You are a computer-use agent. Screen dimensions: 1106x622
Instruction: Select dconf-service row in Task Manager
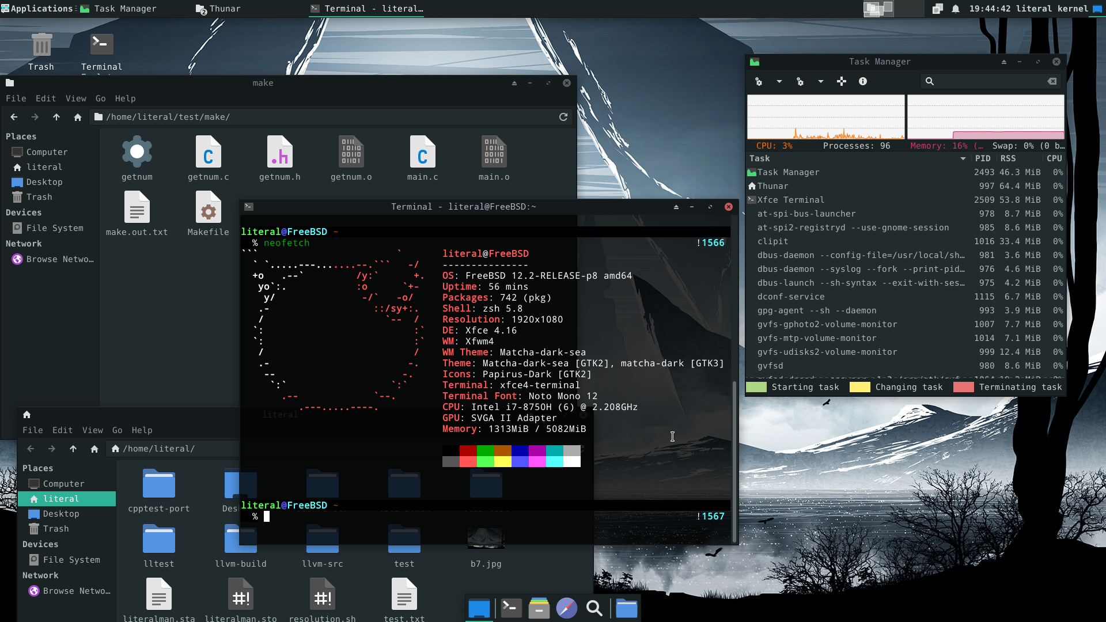906,297
